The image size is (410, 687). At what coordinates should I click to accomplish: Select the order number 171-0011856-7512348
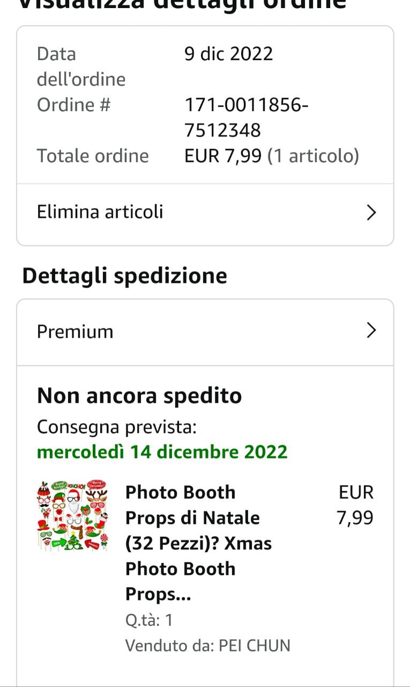pyautogui.click(x=245, y=118)
